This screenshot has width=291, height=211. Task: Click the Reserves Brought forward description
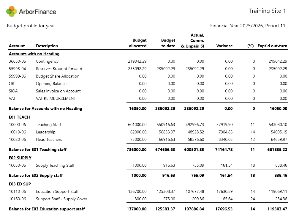[x=59, y=69]
